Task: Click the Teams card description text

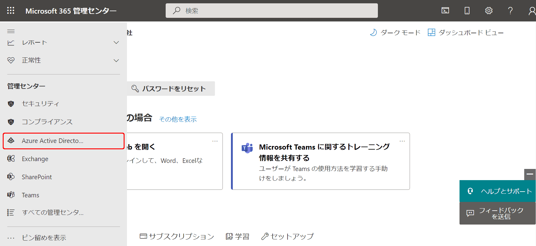Action: coord(323,173)
